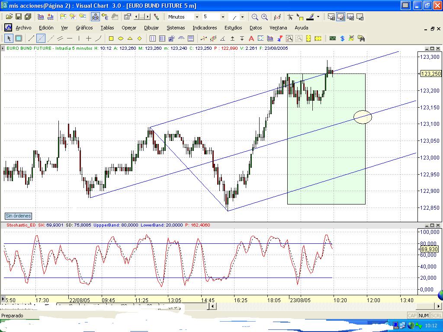Switch to workspace page 4
This screenshot has width=443, height=332.
(360, 17)
